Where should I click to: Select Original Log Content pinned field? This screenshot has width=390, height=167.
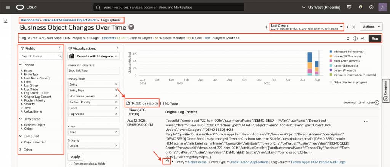point(38,97)
